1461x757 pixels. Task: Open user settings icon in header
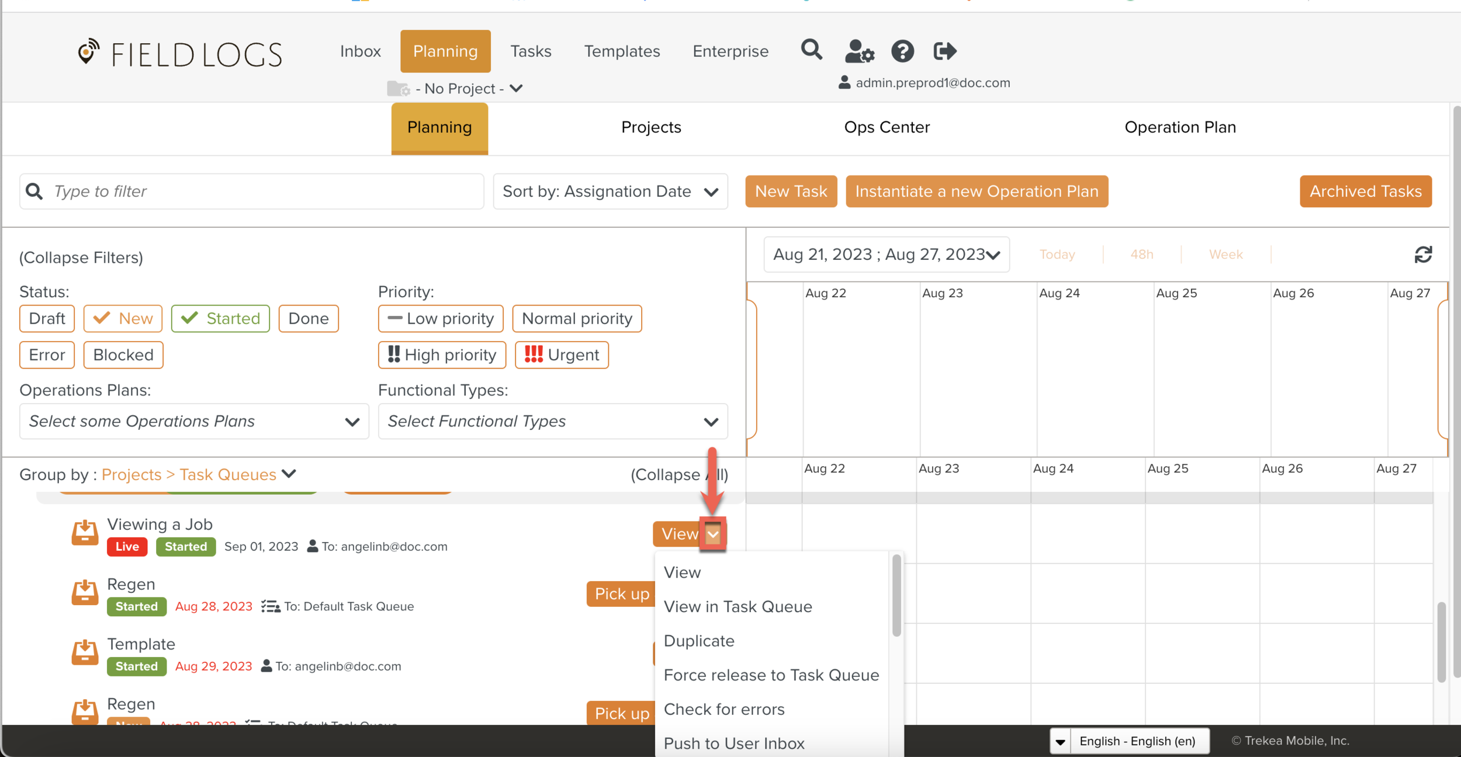click(859, 51)
